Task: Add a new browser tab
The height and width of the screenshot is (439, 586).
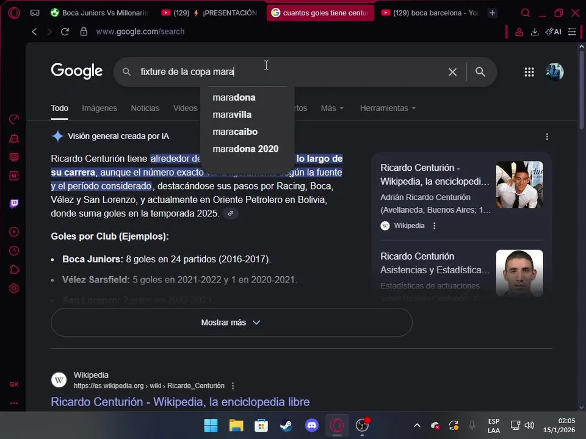Action: (493, 13)
